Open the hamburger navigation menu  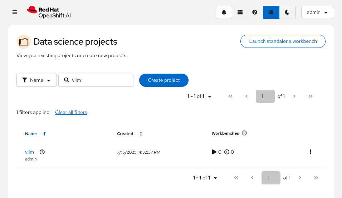[15, 12]
